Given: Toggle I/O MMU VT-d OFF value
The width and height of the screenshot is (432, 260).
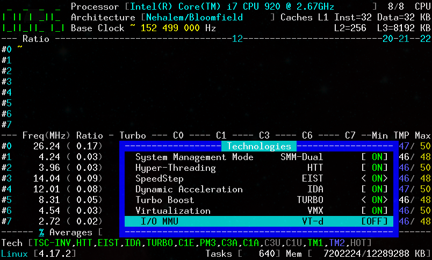Looking at the screenshot, I should click(375, 221).
